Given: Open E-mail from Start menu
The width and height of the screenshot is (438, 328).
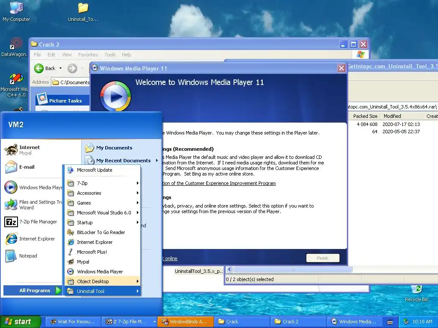Looking at the screenshot, I should [20, 167].
